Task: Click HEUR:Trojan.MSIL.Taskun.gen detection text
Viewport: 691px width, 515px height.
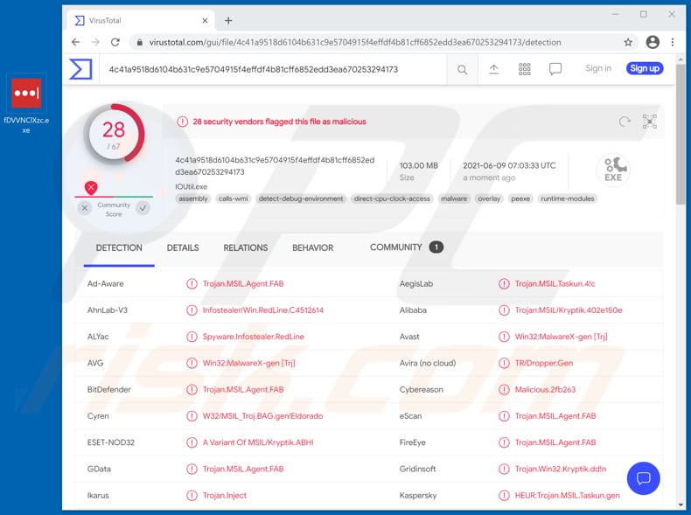Action: click(x=567, y=495)
